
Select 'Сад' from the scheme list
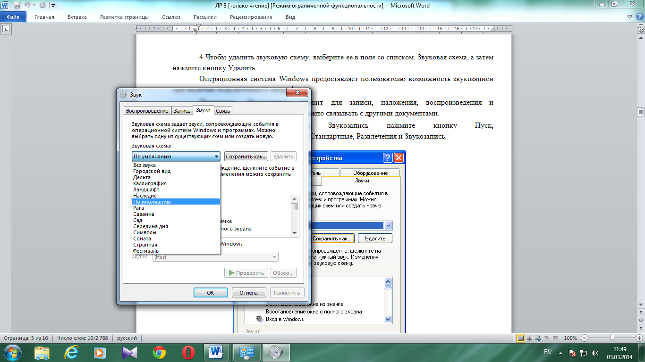176,220
